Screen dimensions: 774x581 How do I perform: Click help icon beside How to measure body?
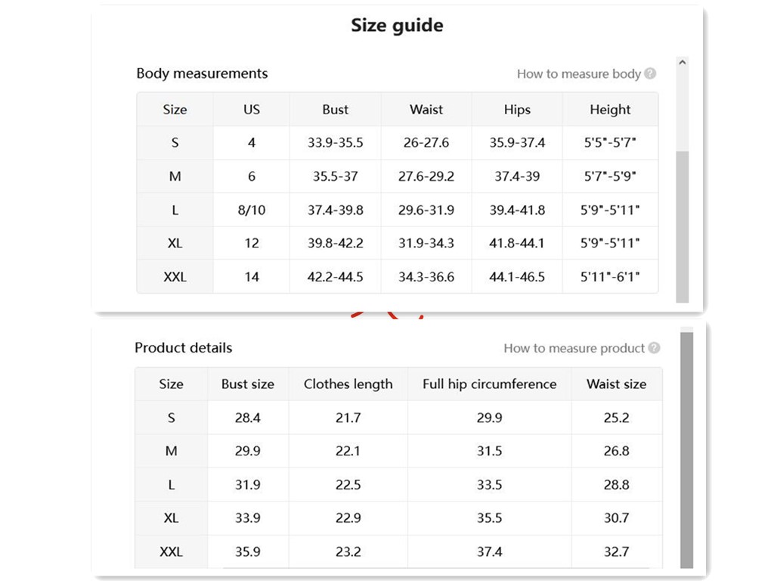[651, 73]
